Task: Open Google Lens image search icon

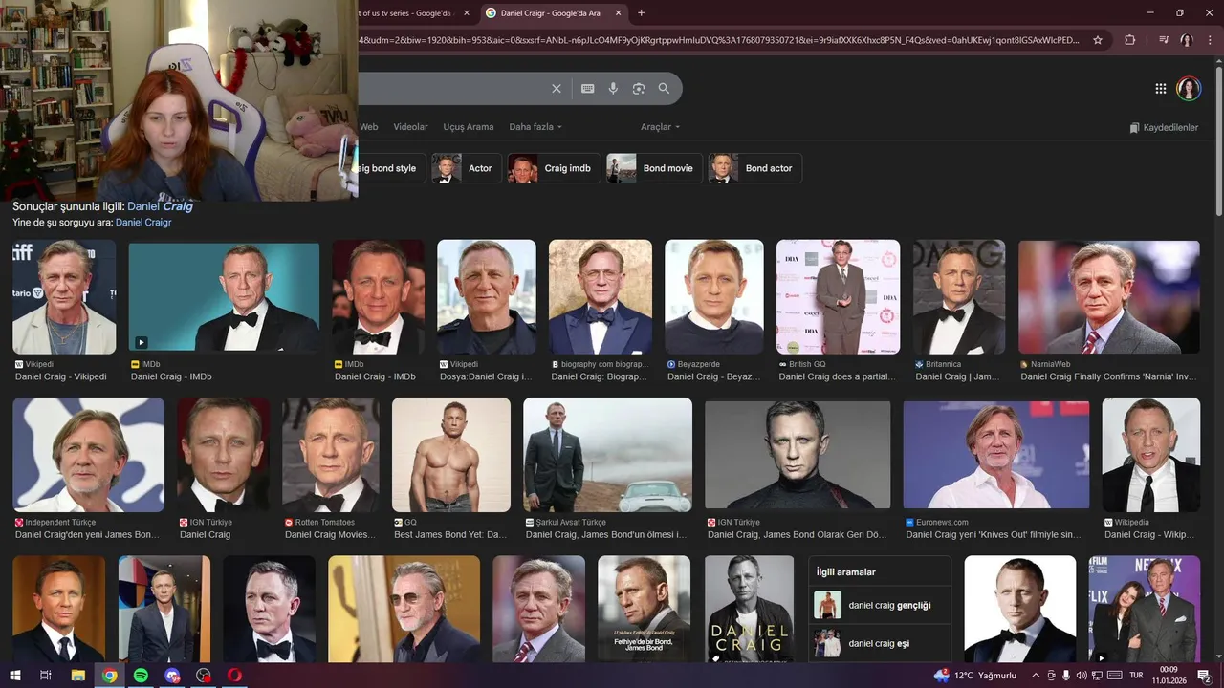Action: [x=639, y=89]
